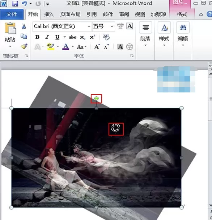The height and width of the screenshot is (220, 212).
Task: Toggle superscript formatting
Action: [92, 37]
